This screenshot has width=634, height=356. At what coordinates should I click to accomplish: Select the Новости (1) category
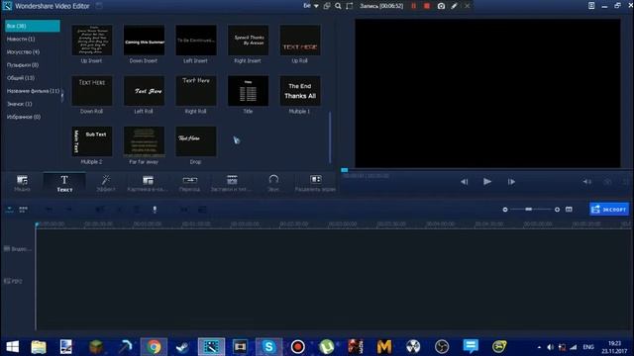pos(21,40)
